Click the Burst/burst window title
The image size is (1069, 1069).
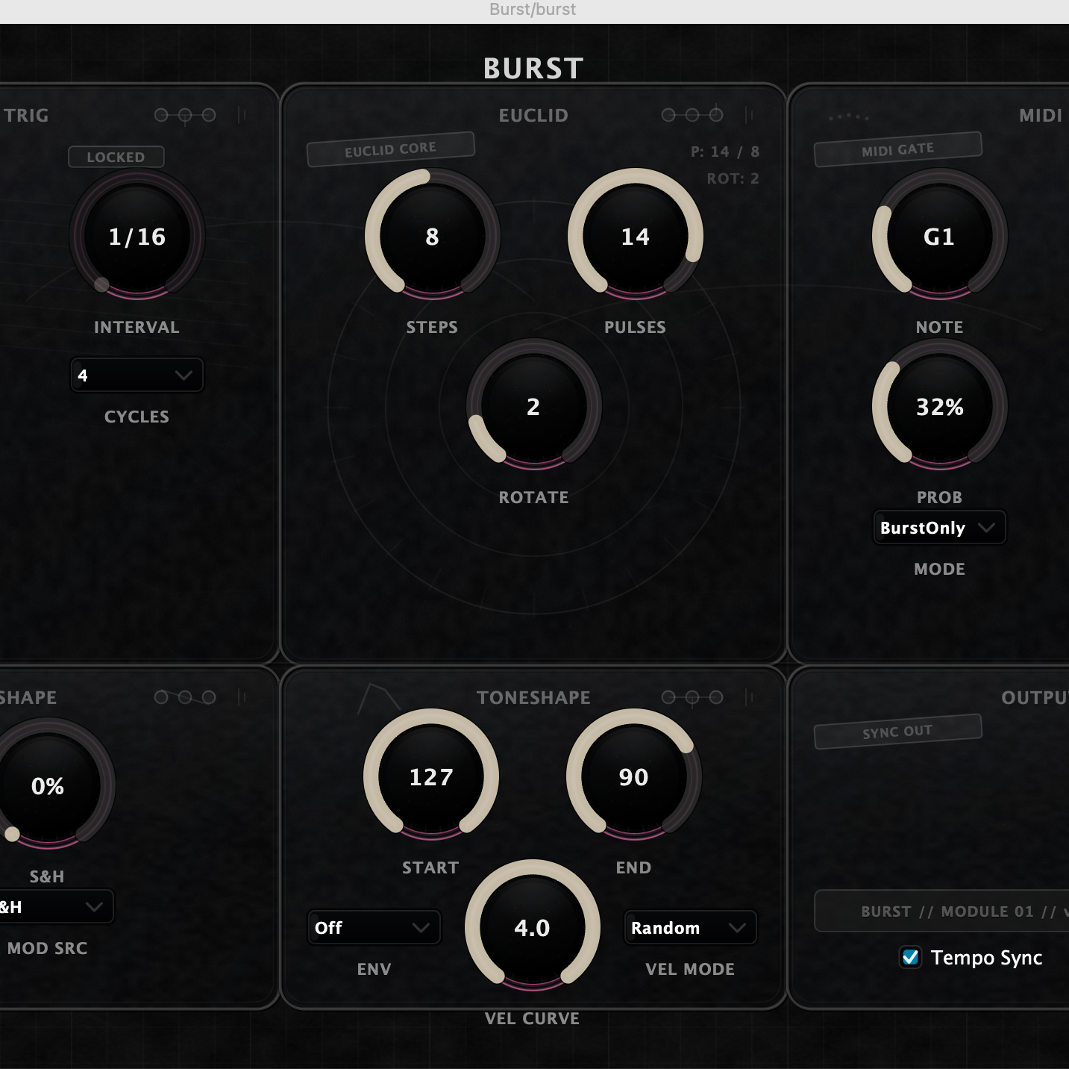tap(531, 9)
